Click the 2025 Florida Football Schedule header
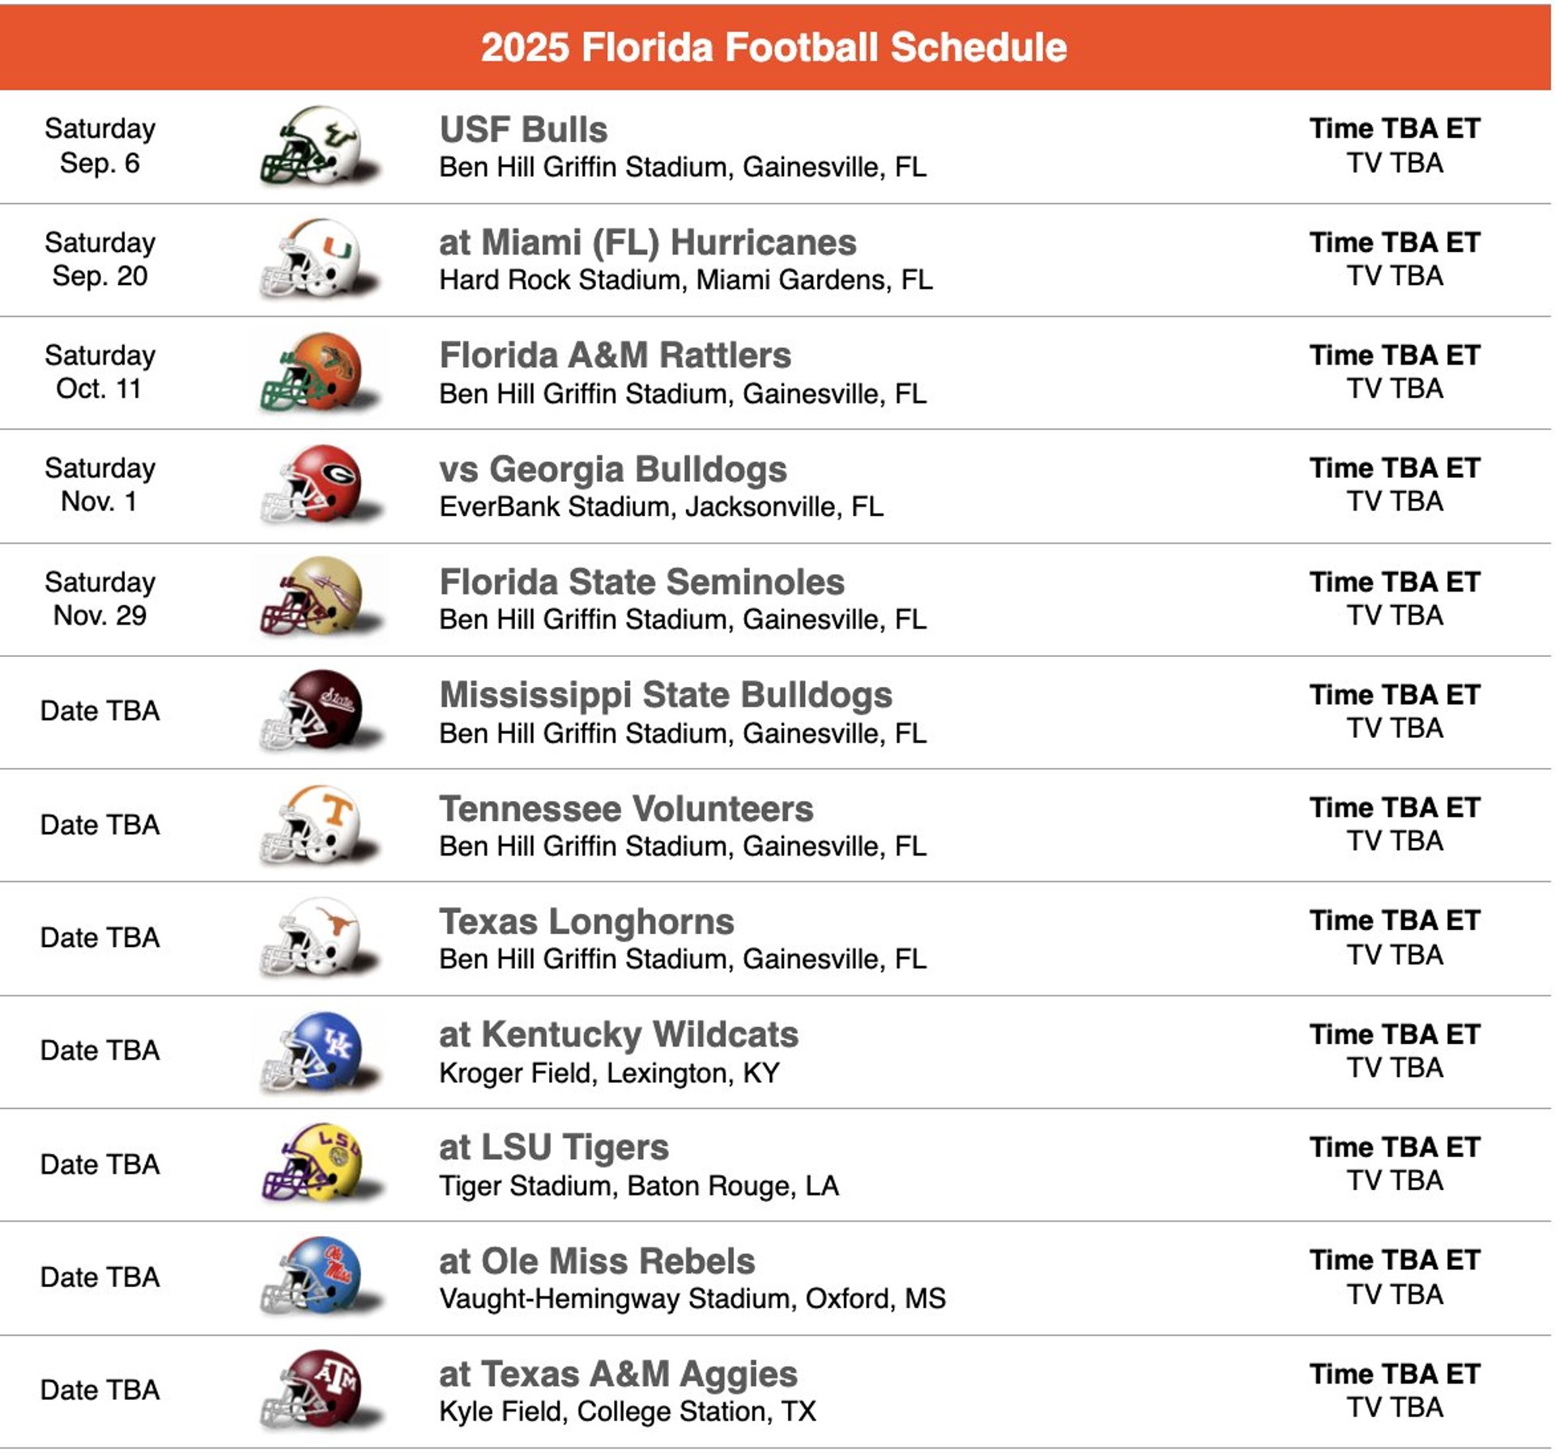 tap(774, 47)
